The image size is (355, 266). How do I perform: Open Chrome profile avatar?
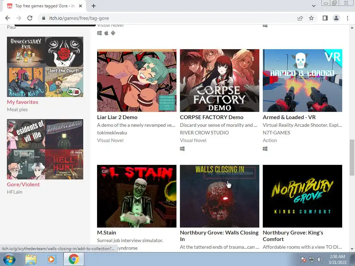(336, 18)
